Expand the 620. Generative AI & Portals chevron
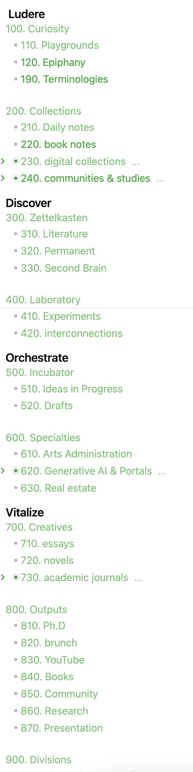Screen dimensions: 193x772 click(x=3, y=471)
